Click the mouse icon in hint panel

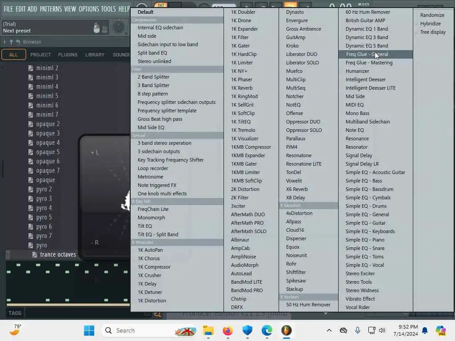point(96,28)
